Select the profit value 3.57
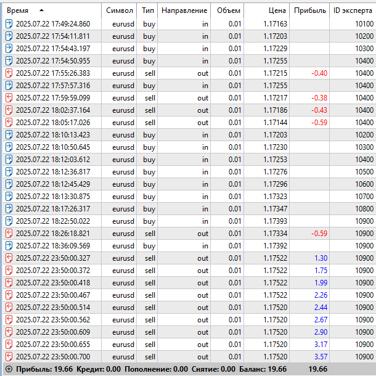The width and height of the screenshot is (376, 376). pos(321,356)
